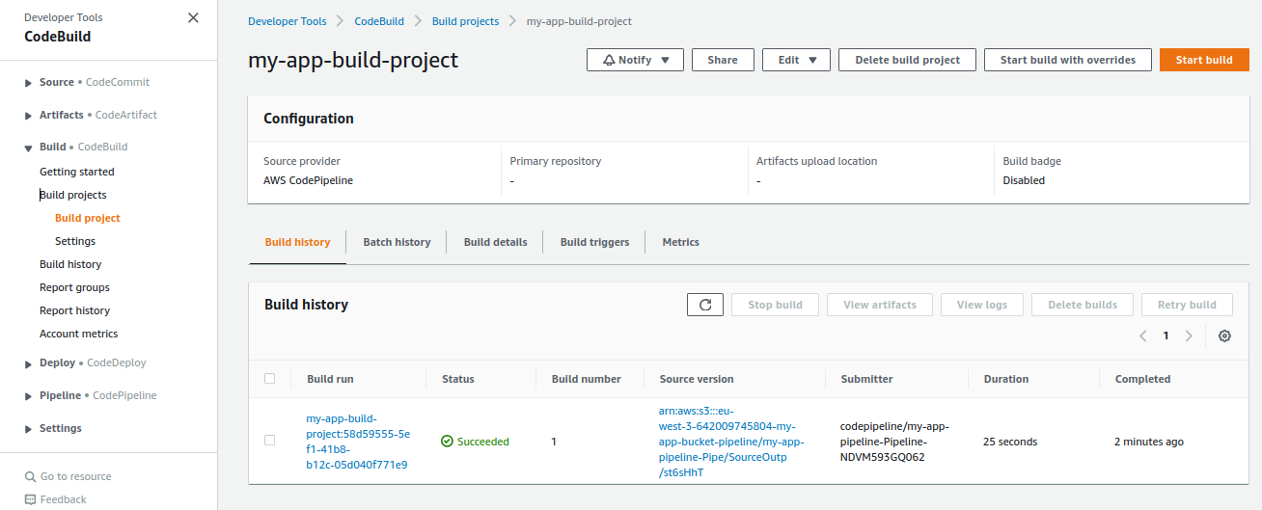Click the refresh build history icon
The height and width of the screenshot is (510, 1262).
point(705,305)
